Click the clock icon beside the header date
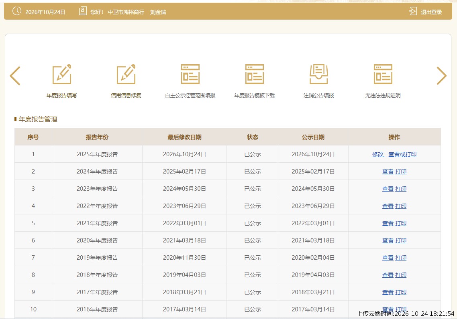Screen dimensions: 457x319 pos(17,11)
